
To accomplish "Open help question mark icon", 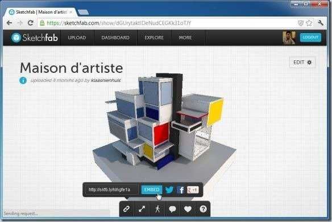I will click(x=203, y=209).
